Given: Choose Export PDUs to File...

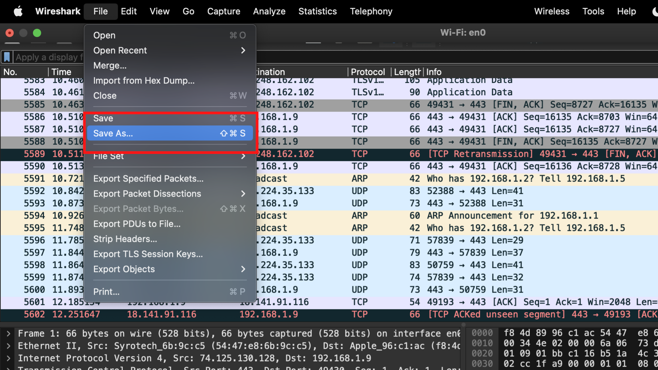Looking at the screenshot, I should coord(170,224).
